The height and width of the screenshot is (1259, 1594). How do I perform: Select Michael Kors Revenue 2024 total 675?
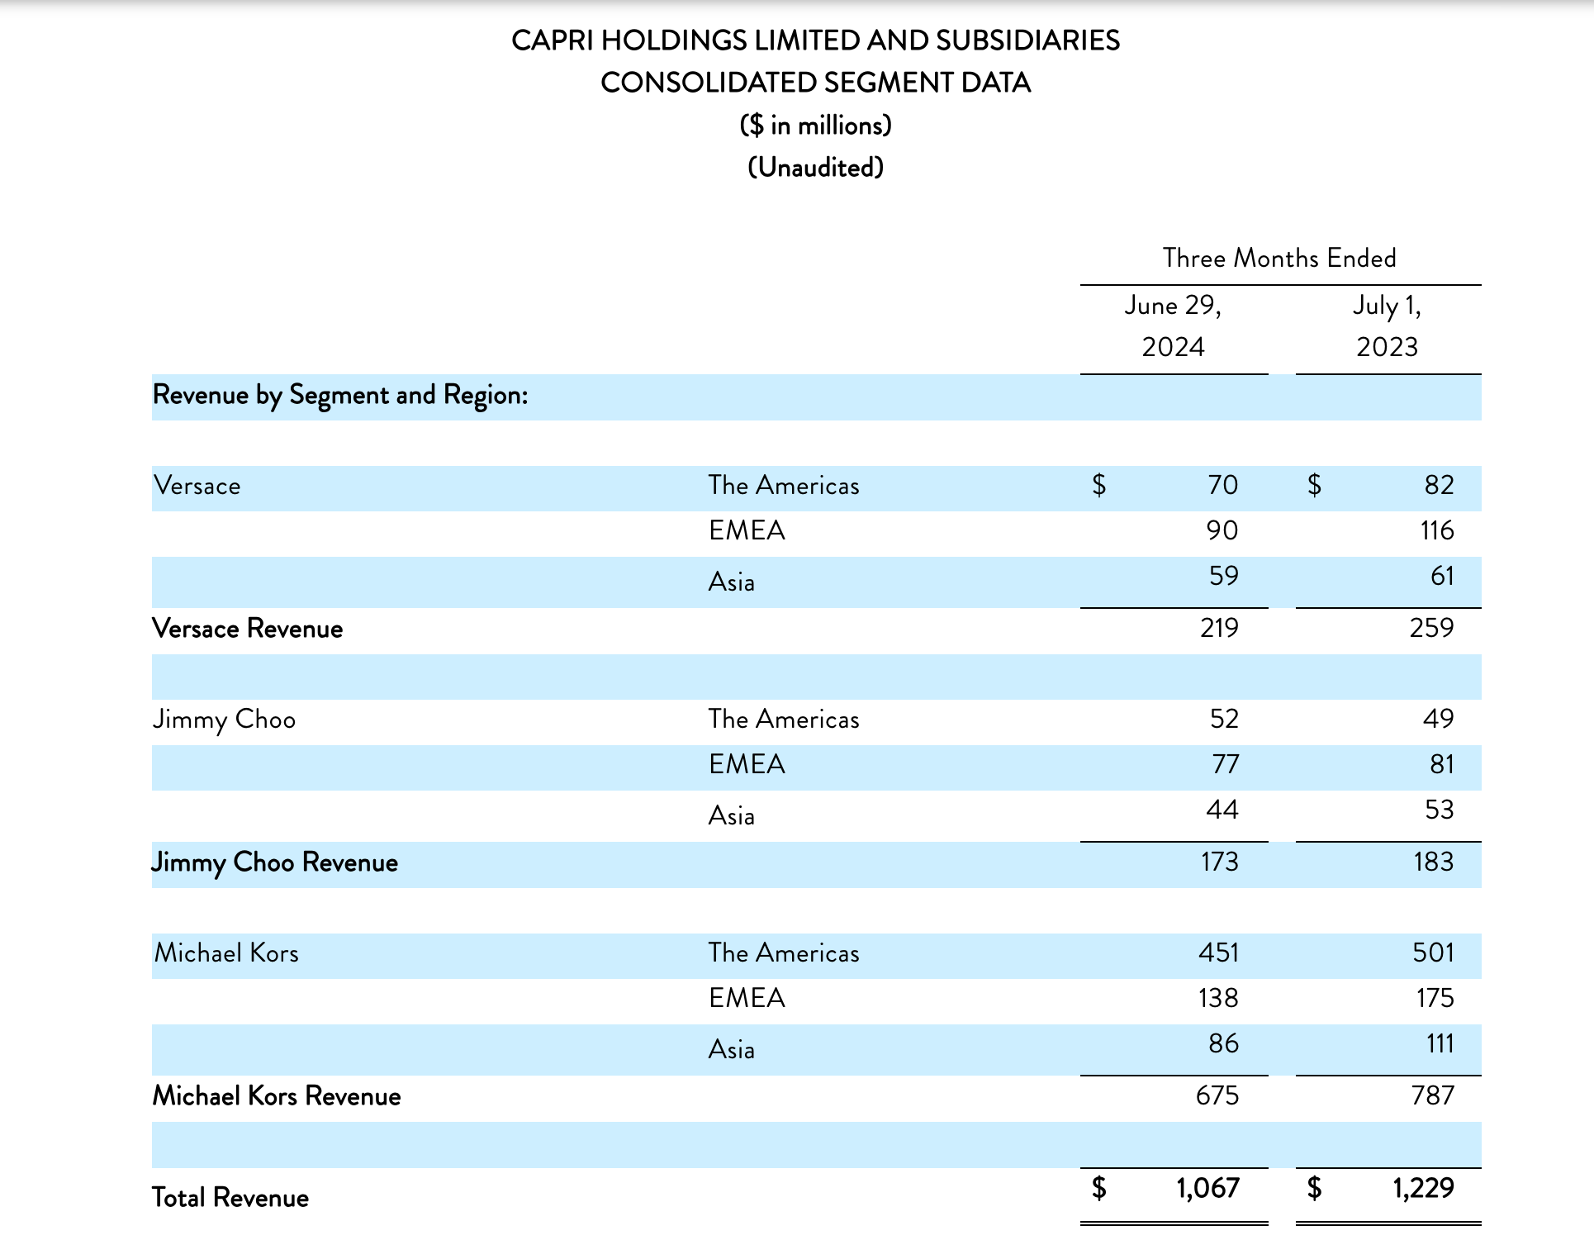click(1217, 1095)
